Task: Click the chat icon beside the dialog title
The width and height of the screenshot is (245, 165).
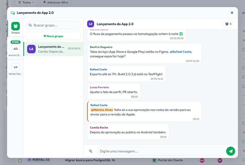Action: point(13,13)
